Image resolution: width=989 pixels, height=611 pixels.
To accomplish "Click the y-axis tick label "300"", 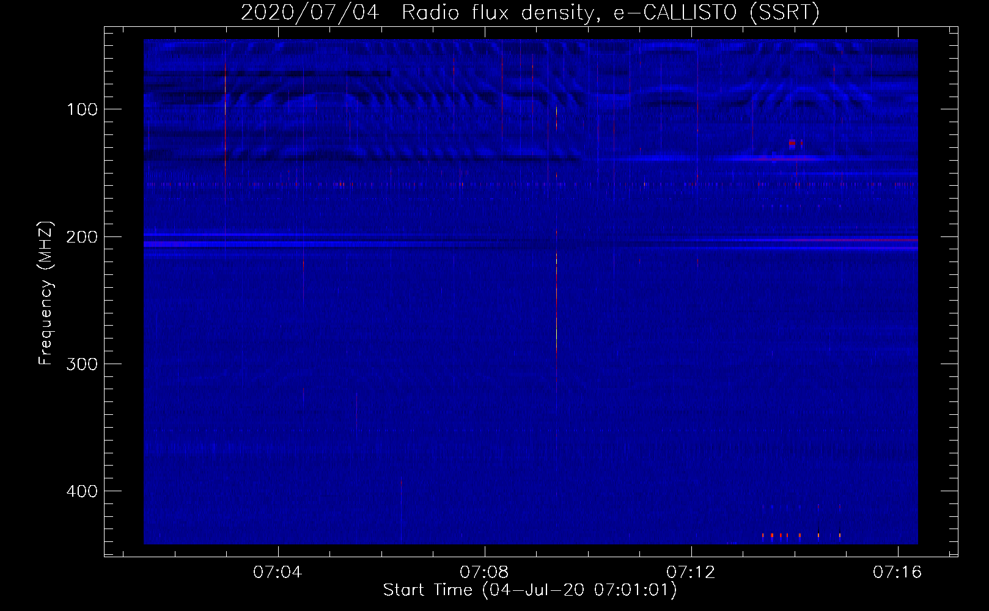I will (x=82, y=364).
